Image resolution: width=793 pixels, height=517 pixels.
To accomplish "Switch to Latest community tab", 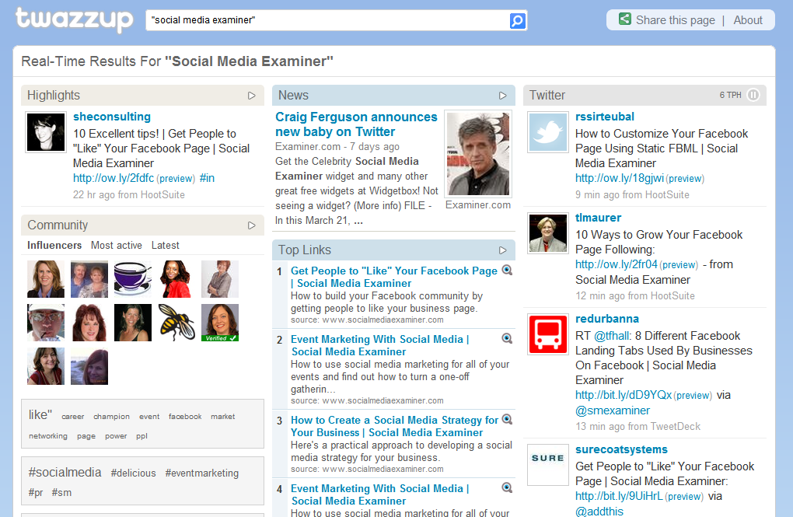I will point(166,246).
